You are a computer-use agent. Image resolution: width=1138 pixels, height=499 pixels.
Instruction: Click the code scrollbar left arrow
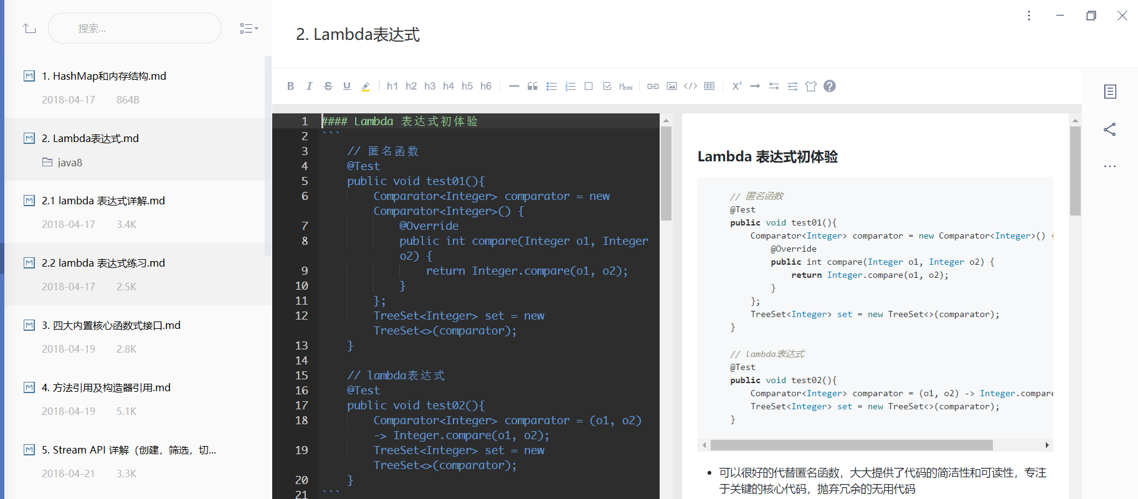704,445
